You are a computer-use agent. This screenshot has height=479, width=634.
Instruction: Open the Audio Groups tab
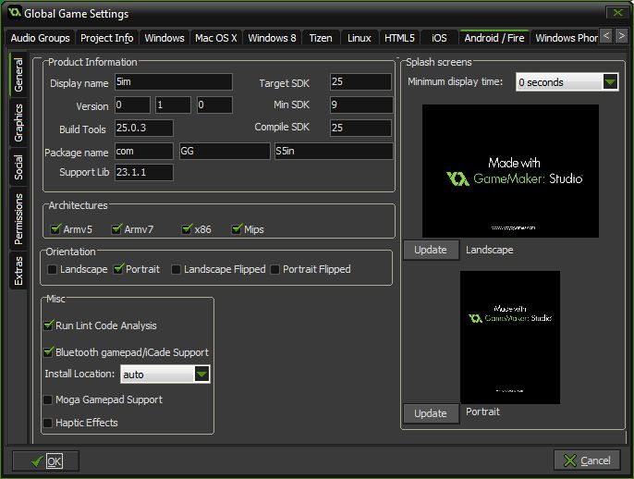40,38
